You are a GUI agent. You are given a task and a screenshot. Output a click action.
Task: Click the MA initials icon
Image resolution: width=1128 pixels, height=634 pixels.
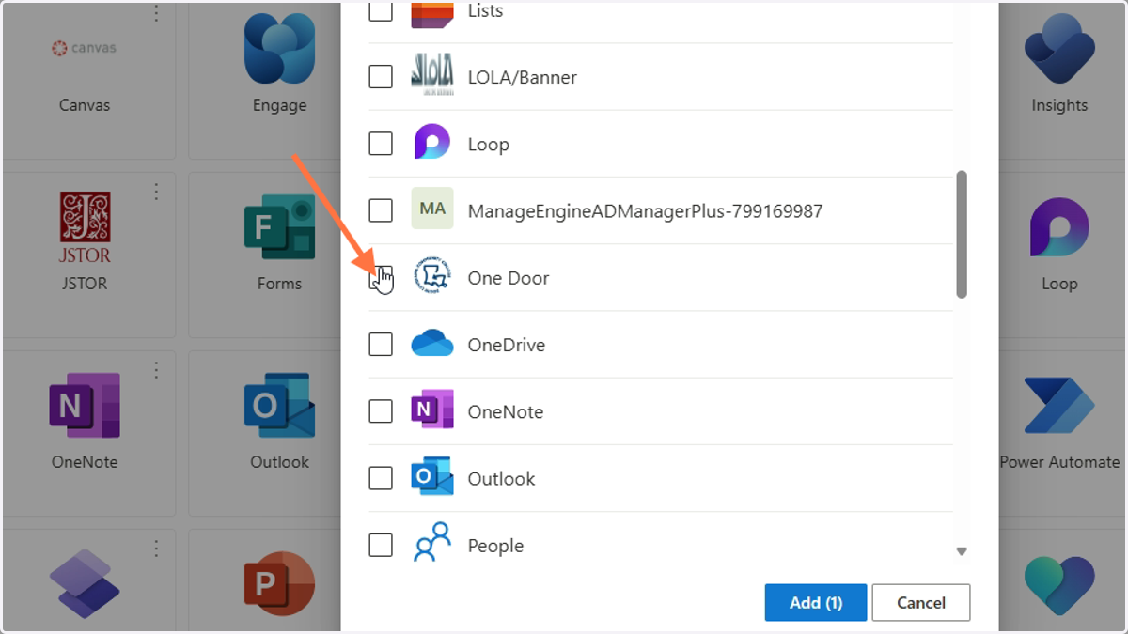point(432,209)
